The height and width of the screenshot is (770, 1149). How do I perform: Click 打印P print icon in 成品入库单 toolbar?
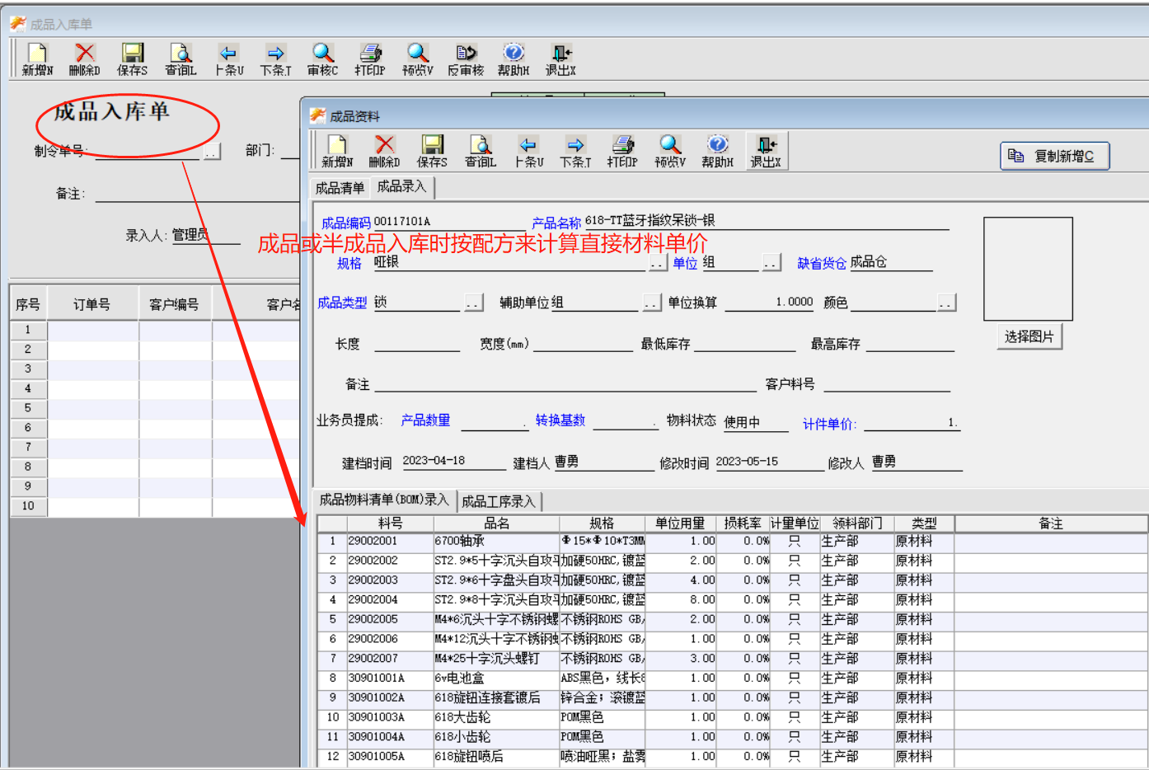point(370,59)
